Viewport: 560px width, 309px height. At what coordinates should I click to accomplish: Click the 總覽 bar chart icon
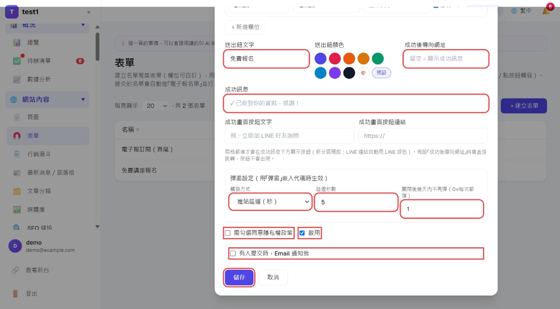[x=17, y=43]
